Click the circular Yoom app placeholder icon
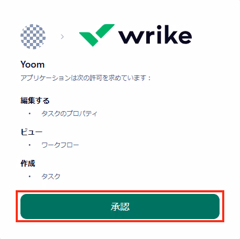The image size is (240, 239). pos(33,37)
